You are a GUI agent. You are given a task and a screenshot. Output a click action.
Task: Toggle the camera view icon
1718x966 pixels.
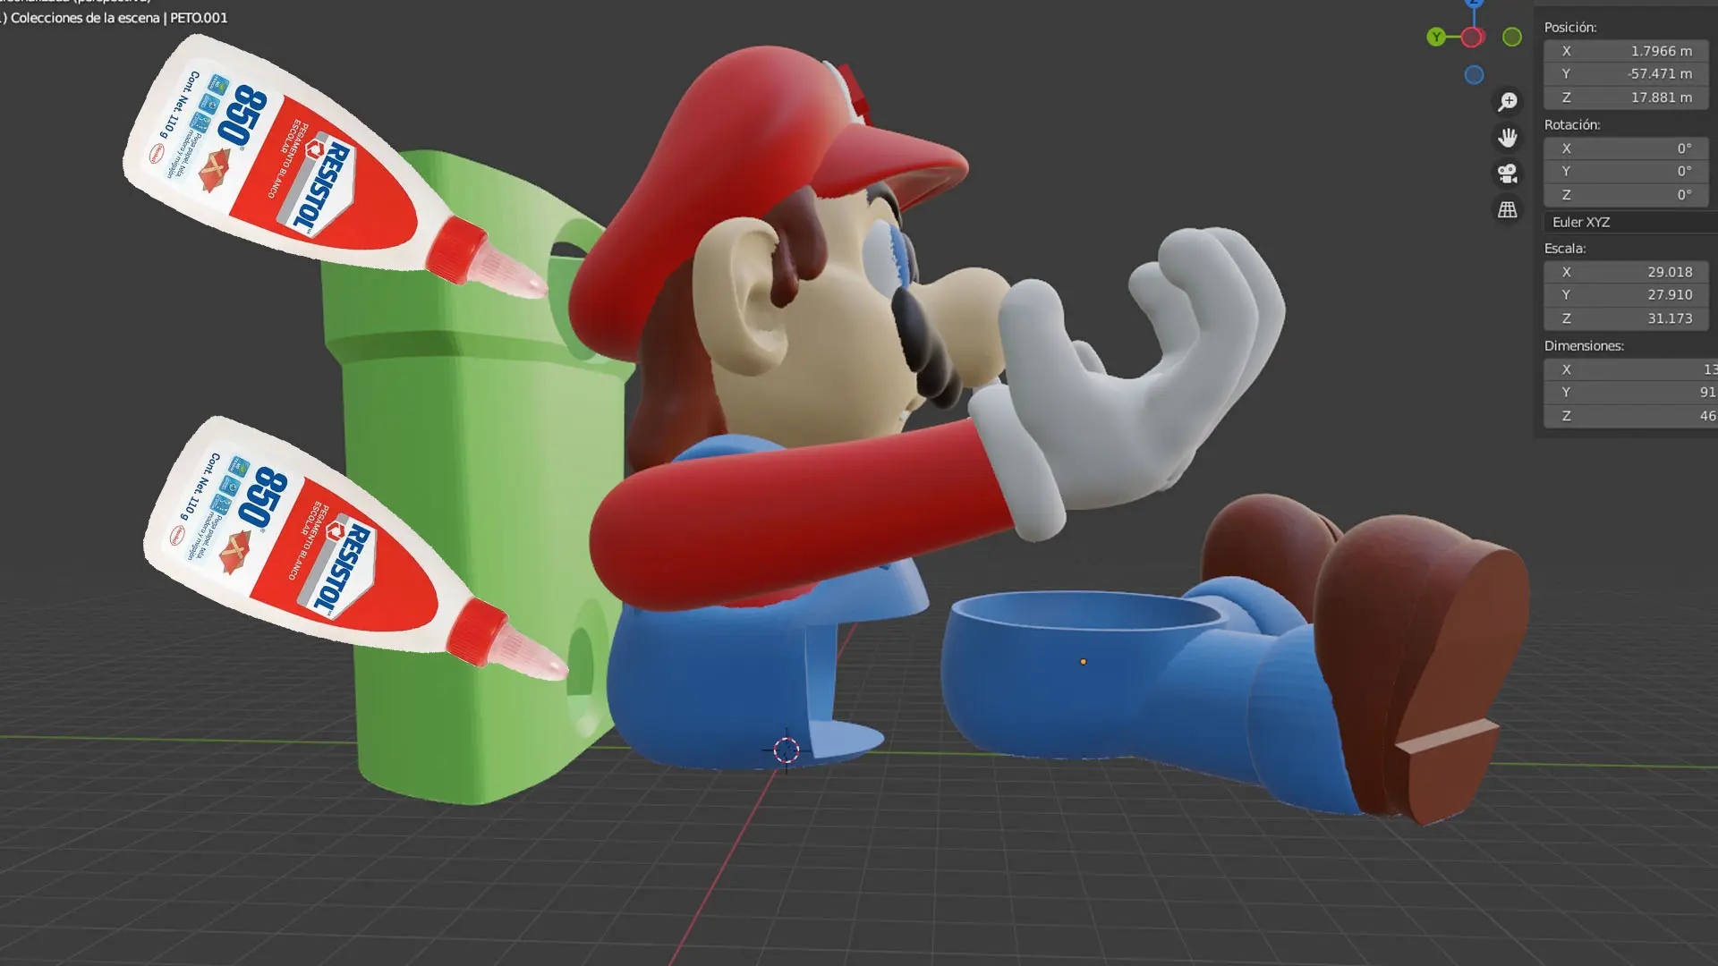(1508, 174)
